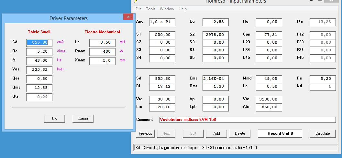The image size is (342, 158).
Task: Click the Add record button
Action: (216, 133)
